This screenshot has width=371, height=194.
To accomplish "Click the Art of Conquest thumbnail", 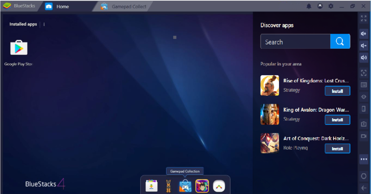I will point(270,143).
